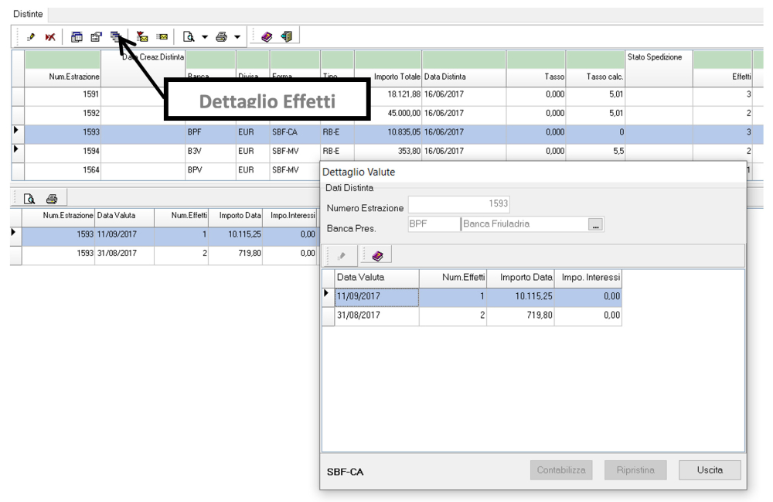
Task: Open Banca Pres. lookup ellipsis button
Action: pyautogui.click(x=595, y=225)
